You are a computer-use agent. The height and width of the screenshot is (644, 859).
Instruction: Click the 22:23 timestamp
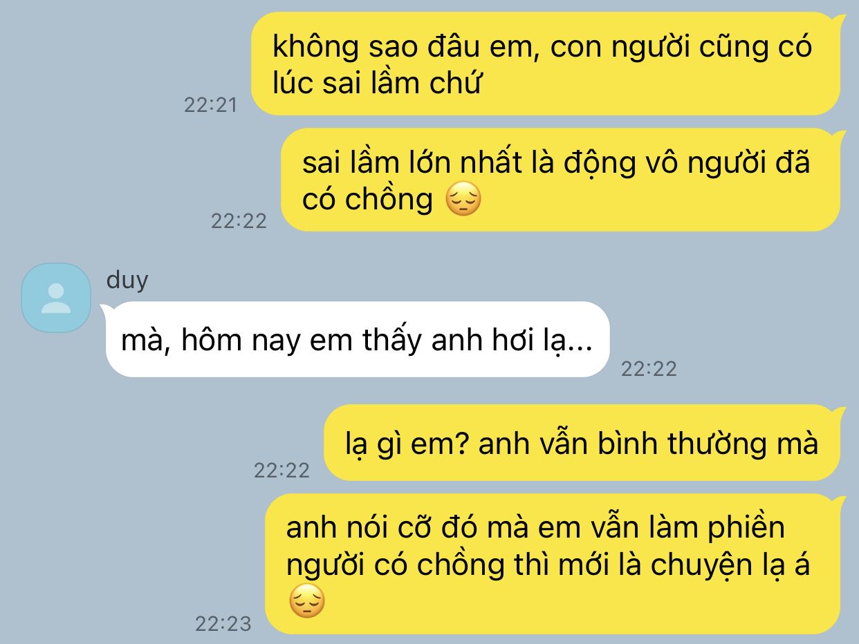click(223, 624)
